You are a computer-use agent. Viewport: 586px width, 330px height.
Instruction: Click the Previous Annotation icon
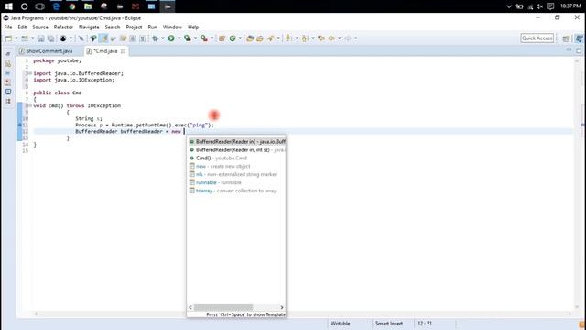(x=305, y=38)
